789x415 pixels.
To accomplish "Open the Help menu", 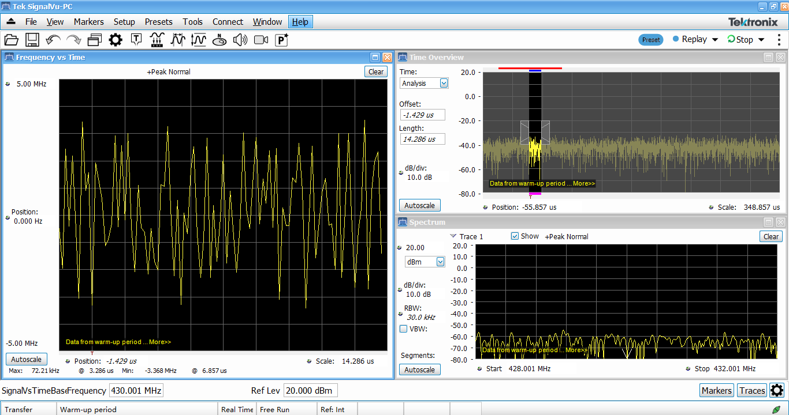I will coord(300,22).
